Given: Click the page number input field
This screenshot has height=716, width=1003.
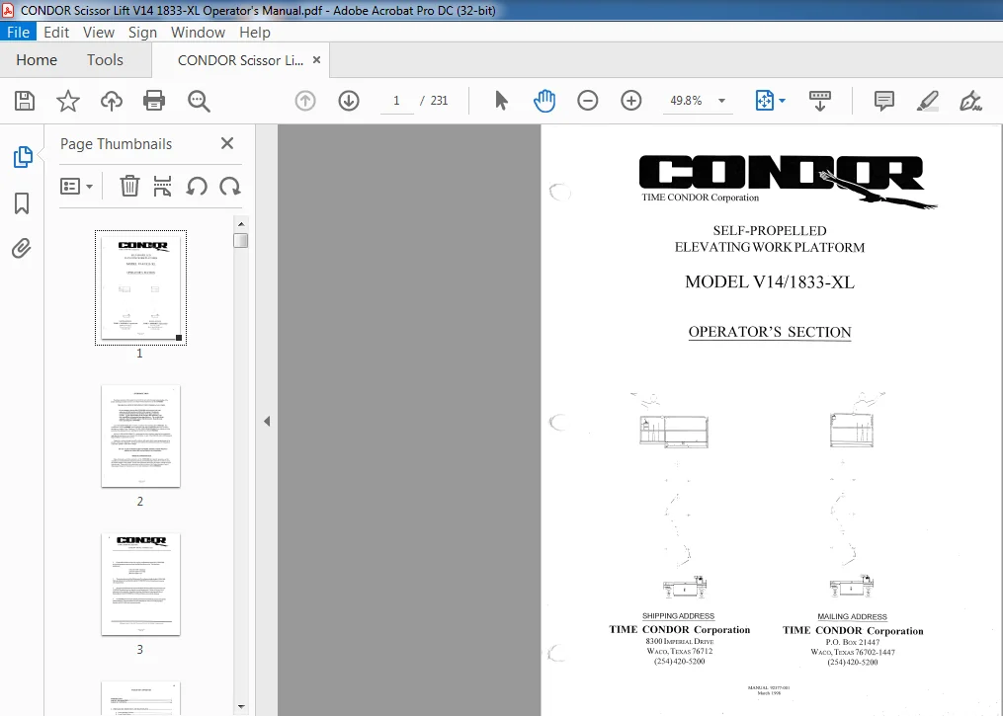Looking at the screenshot, I should coord(396,101).
